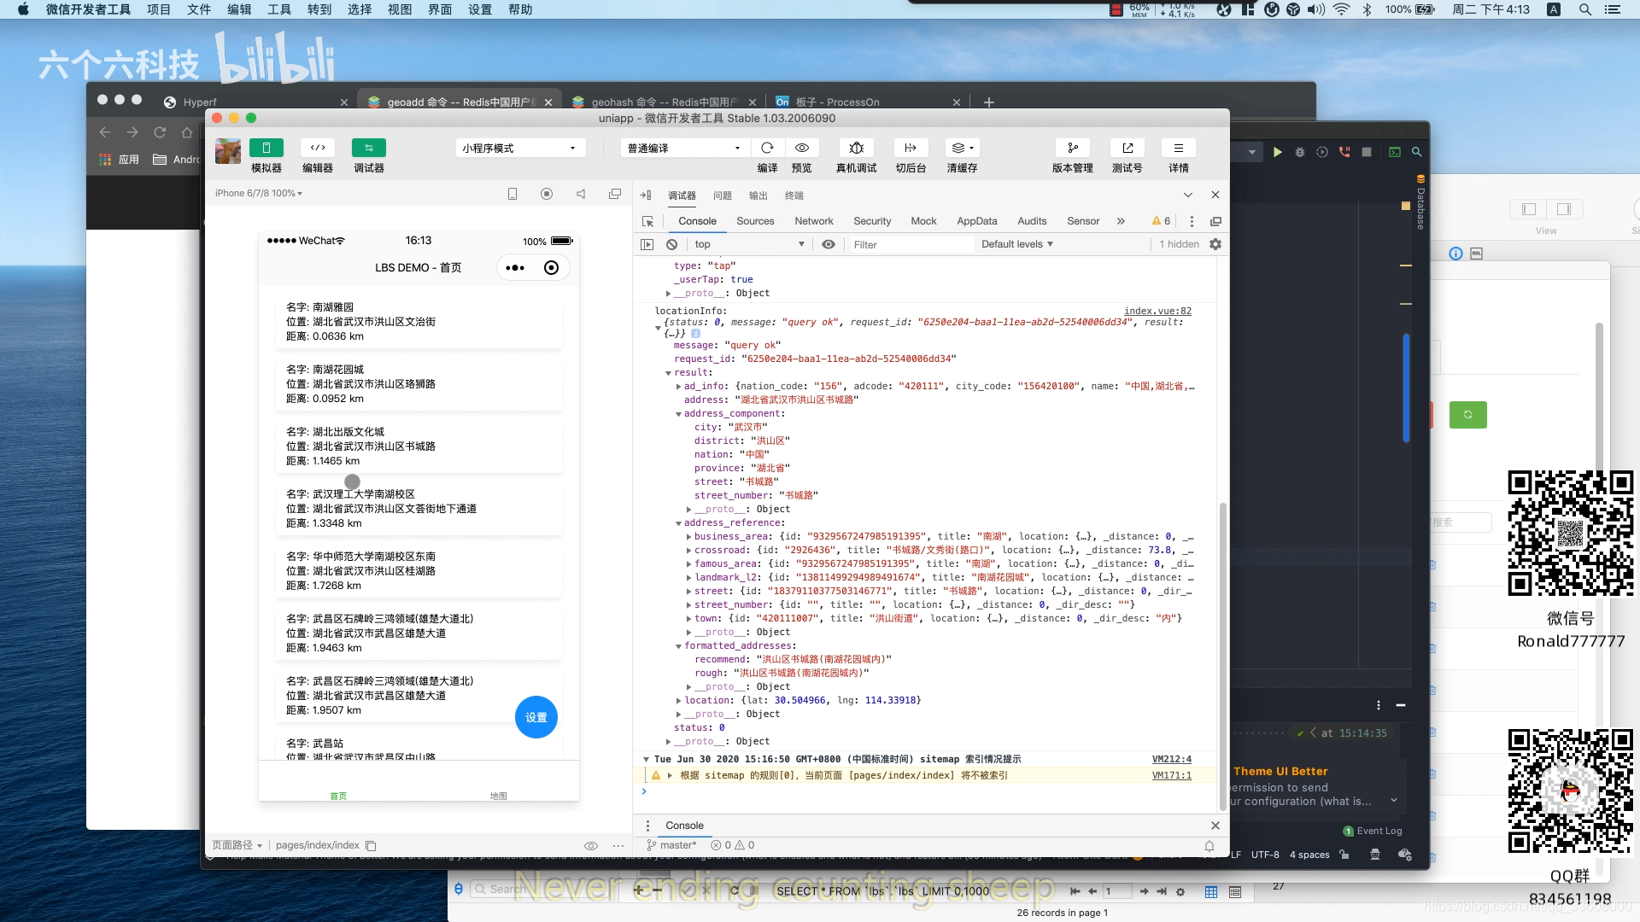Viewport: 1640px width, 922px height.
Task: Switch to the Sources tab
Action: point(755,221)
